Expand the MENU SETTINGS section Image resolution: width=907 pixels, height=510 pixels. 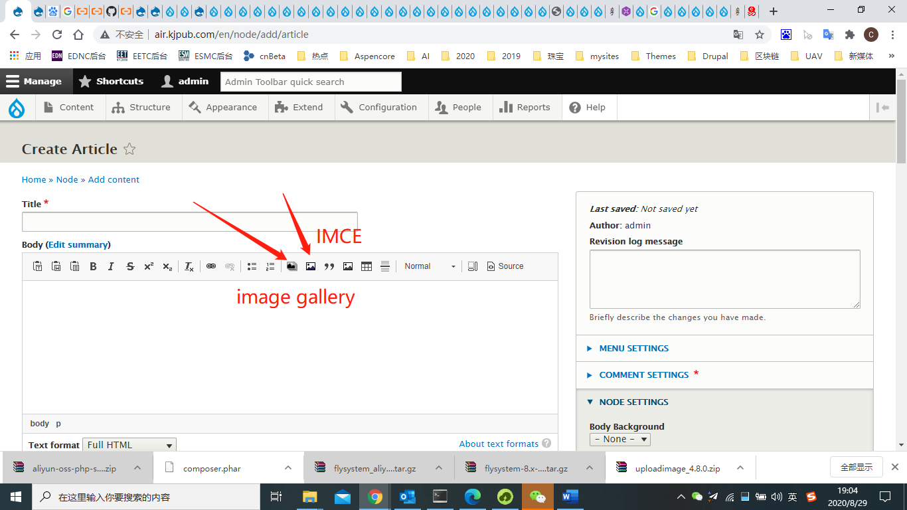tap(633, 348)
